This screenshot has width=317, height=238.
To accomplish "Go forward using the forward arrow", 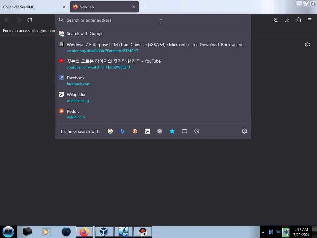I will coord(19,20).
